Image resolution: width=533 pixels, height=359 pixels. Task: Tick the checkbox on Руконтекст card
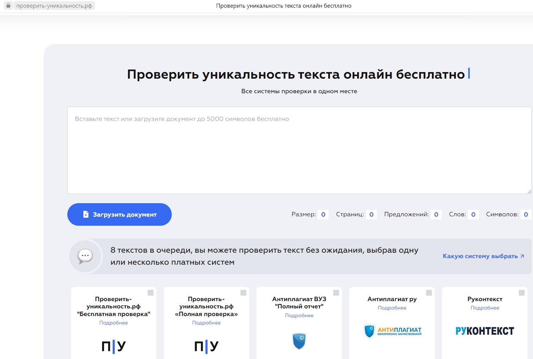[x=522, y=293]
